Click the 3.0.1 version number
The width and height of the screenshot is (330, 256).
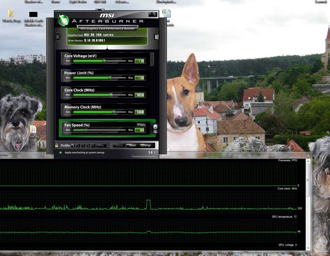point(152,152)
